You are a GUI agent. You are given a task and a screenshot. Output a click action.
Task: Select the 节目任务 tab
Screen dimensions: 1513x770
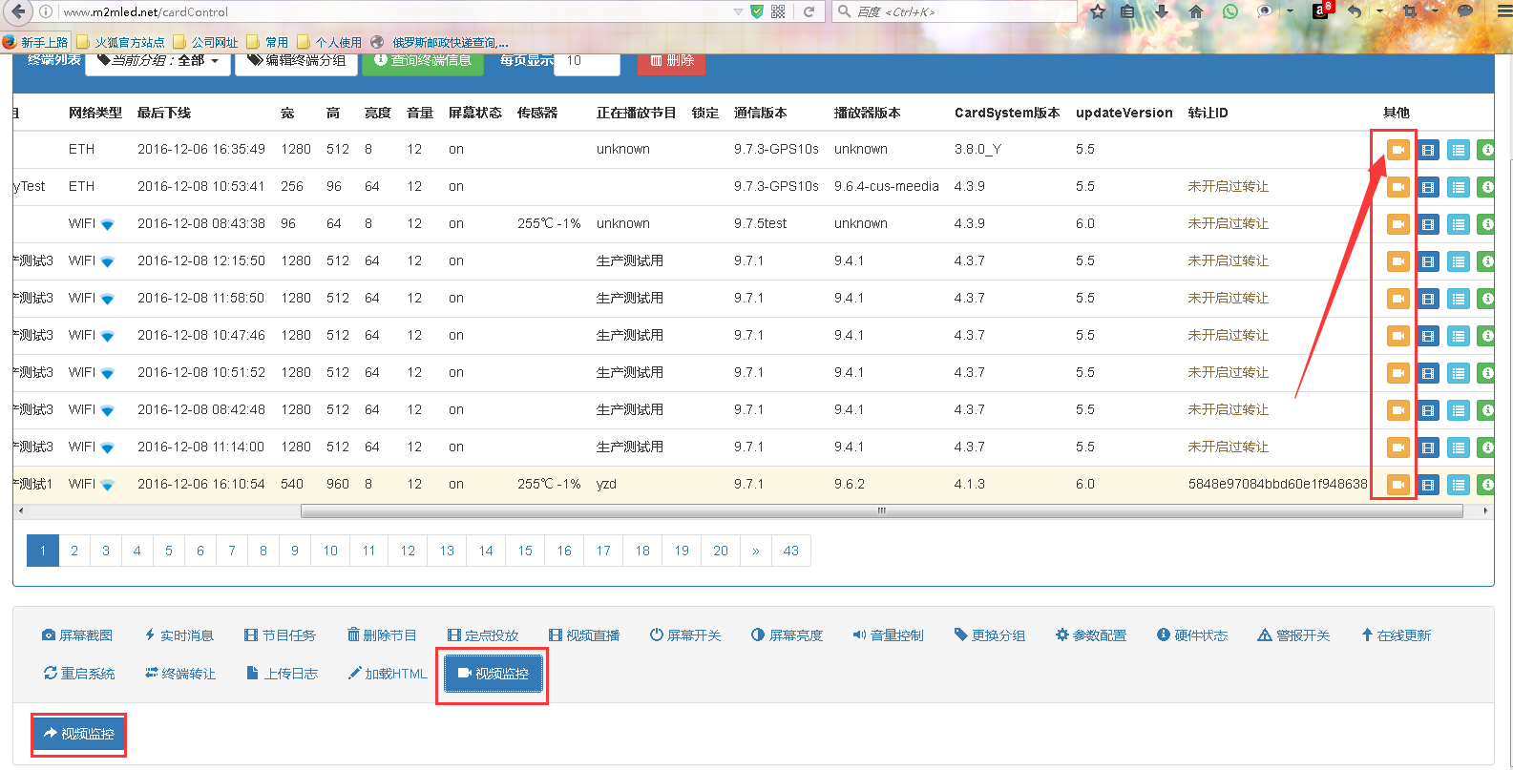280,635
